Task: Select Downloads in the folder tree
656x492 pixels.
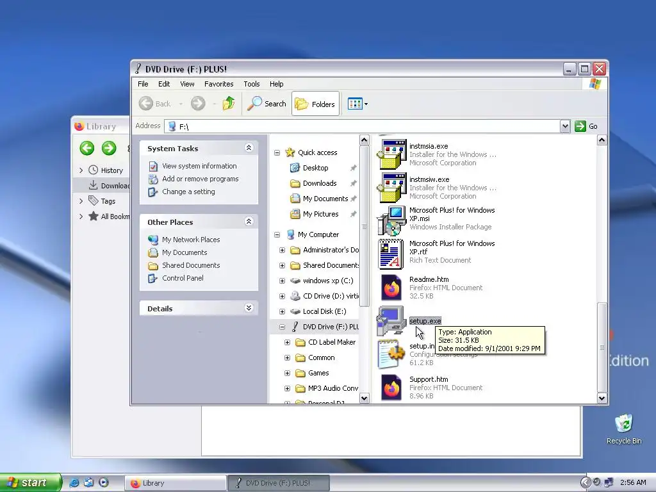Action: click(x=320, y=183)
